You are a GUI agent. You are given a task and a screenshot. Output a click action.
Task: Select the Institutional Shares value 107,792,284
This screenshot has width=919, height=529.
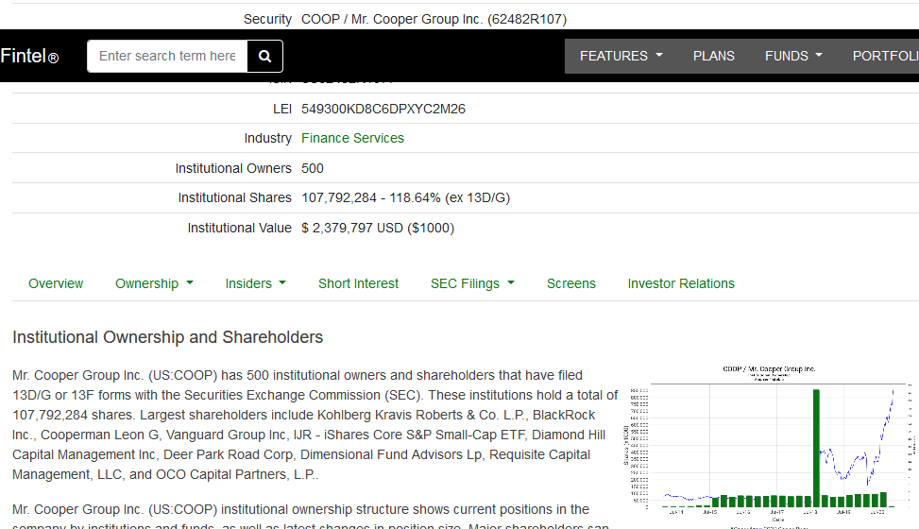coord(339,198)
